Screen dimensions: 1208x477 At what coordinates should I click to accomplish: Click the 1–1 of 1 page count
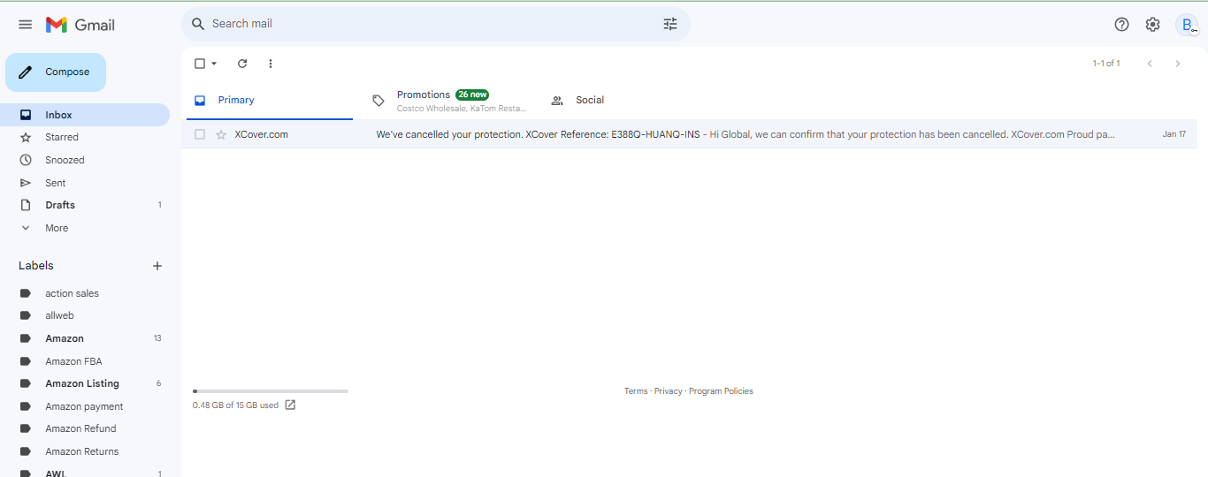point(1106,64)
